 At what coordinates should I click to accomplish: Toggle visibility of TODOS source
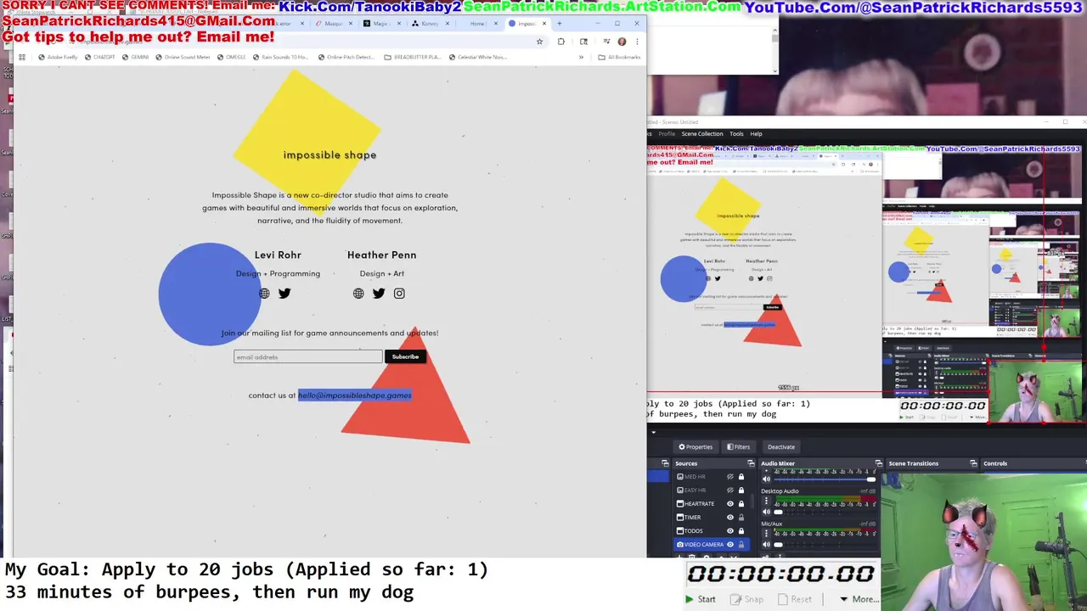(730, 531)
